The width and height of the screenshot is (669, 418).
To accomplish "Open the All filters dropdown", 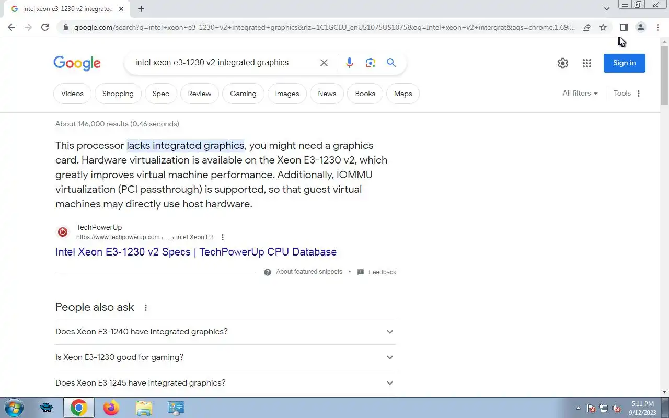I will 580,94.
